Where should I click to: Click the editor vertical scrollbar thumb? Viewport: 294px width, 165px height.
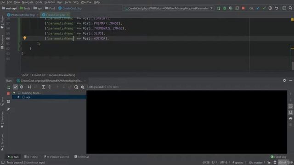click(293, 66)
